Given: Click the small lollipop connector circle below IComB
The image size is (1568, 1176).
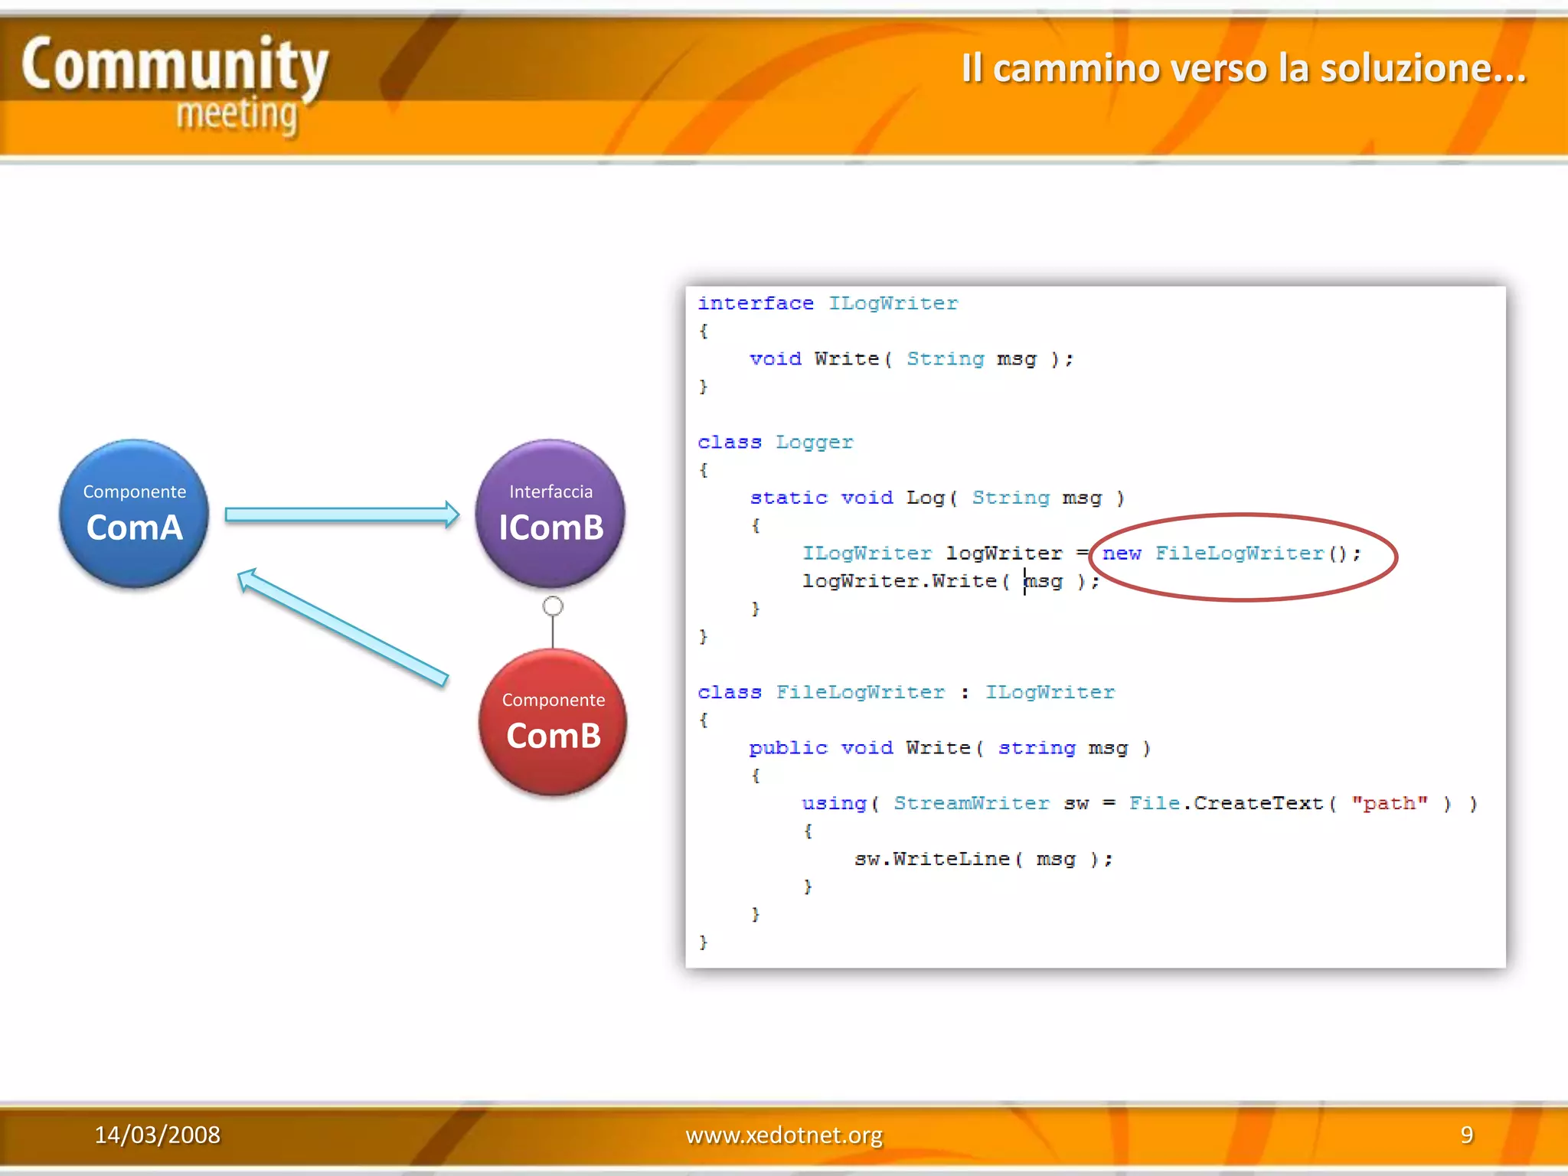Looking at the screenshot, I should click(x=553, y=606).
